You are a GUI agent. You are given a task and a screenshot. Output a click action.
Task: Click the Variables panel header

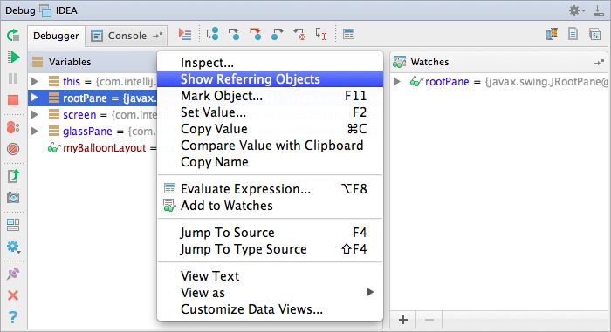(x=93, y=62)
